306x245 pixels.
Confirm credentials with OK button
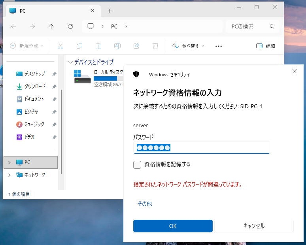point(173,226)
